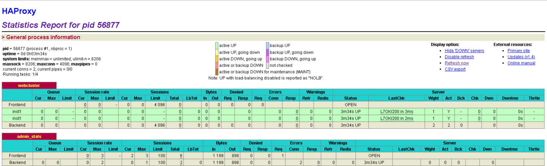Screen dimensions: 547x166
Task: Click the Queue group header in admin_stats table
Action: [55, 143]
